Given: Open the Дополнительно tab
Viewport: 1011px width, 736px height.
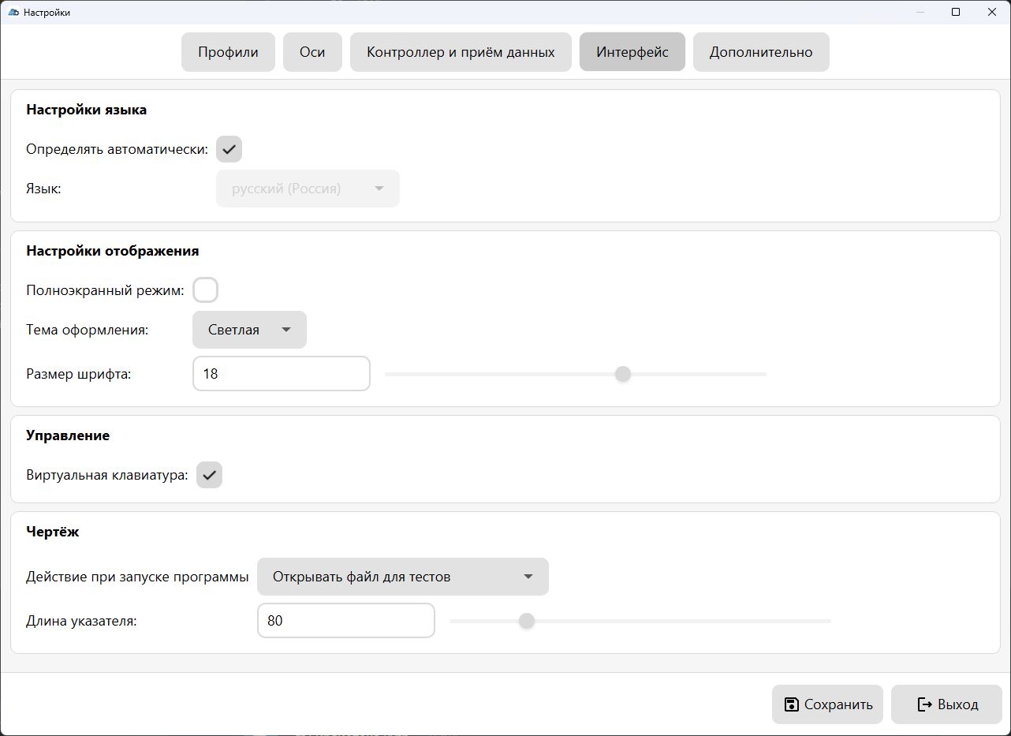Looking at the screenshot, I should click(x=760, y=52).
